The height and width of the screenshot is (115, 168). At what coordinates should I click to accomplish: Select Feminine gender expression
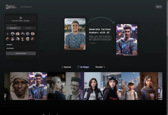28,28
